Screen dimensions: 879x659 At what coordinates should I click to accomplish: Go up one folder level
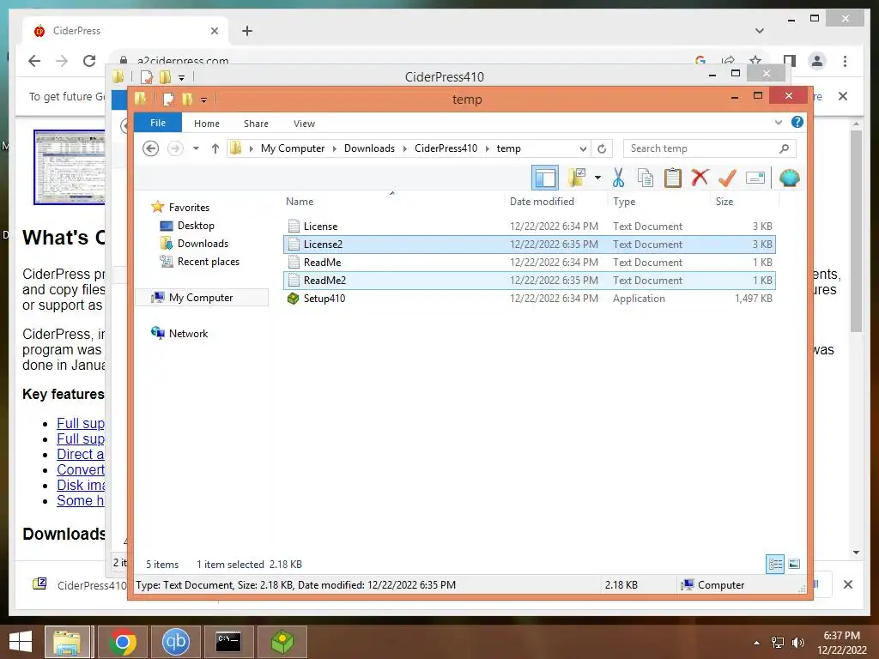pyautogui.click(x=215, y=148)
